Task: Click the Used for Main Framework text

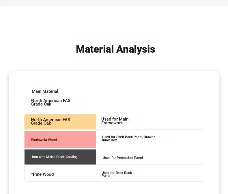Action: click(115, 121)
